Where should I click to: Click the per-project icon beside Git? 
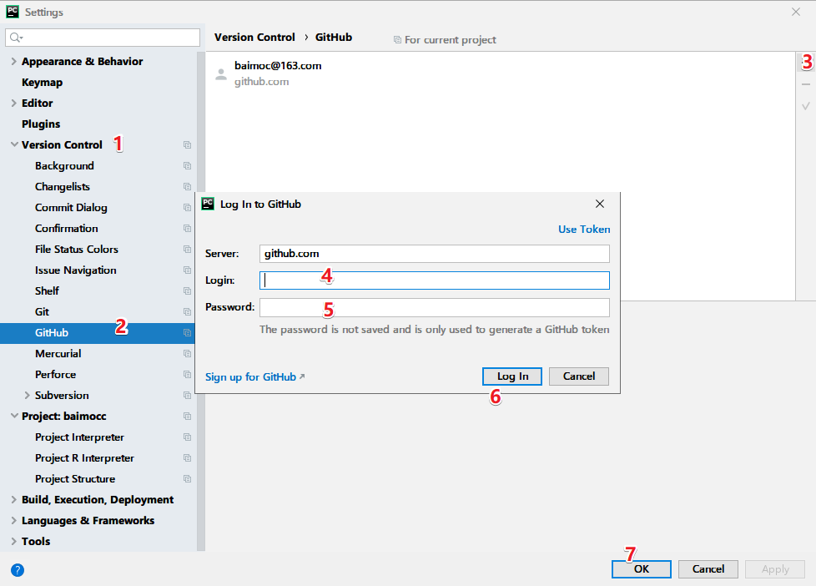click(x=188, y=312)
